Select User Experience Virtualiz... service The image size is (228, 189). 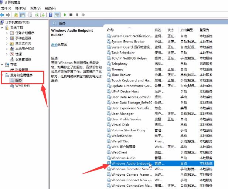160,108
